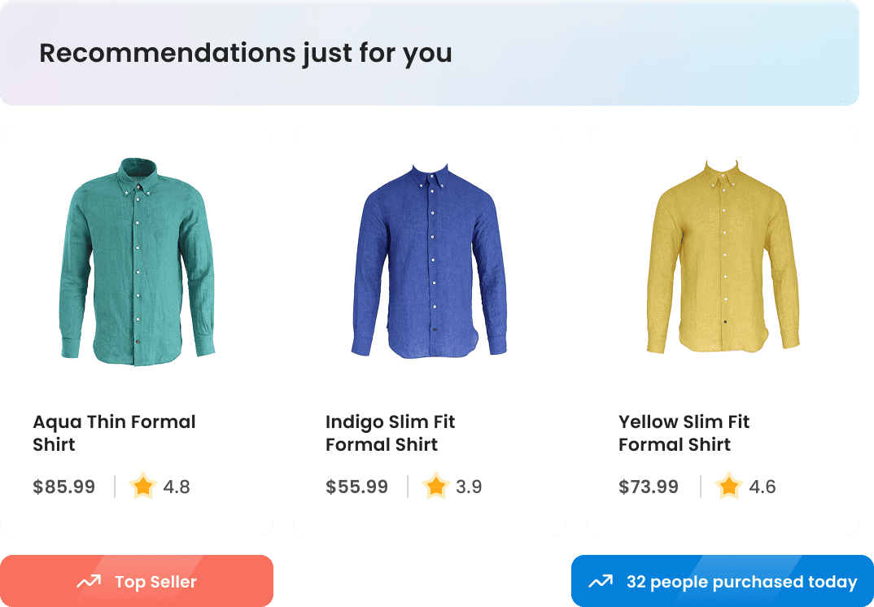This screenshot has height=607, width=874.
Task: Click the $73.99 price
Action: click(x=649, y=487)
